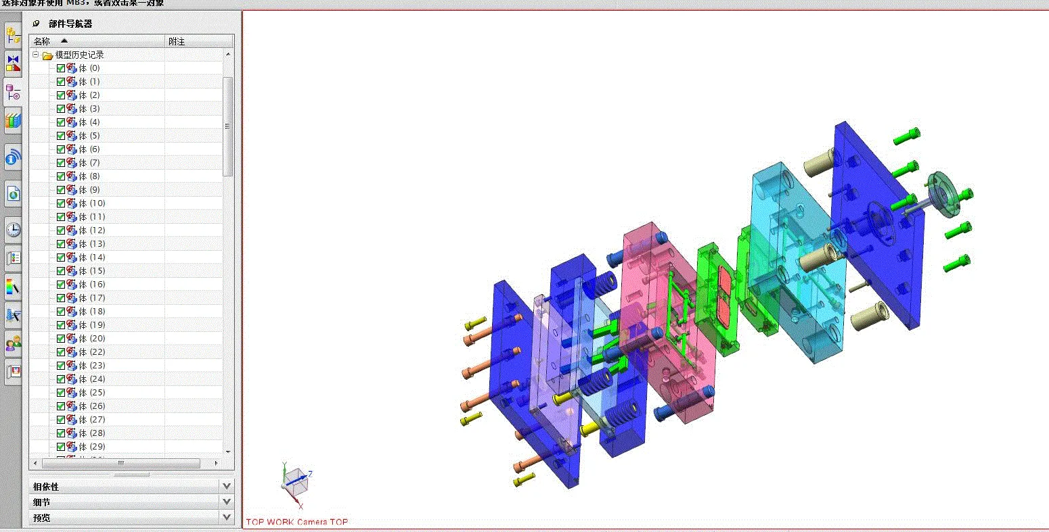Viewport: 1049px width, 532px height.
Task: Click the Internet Explorer sidebar icon
Action: pos(12,193)
